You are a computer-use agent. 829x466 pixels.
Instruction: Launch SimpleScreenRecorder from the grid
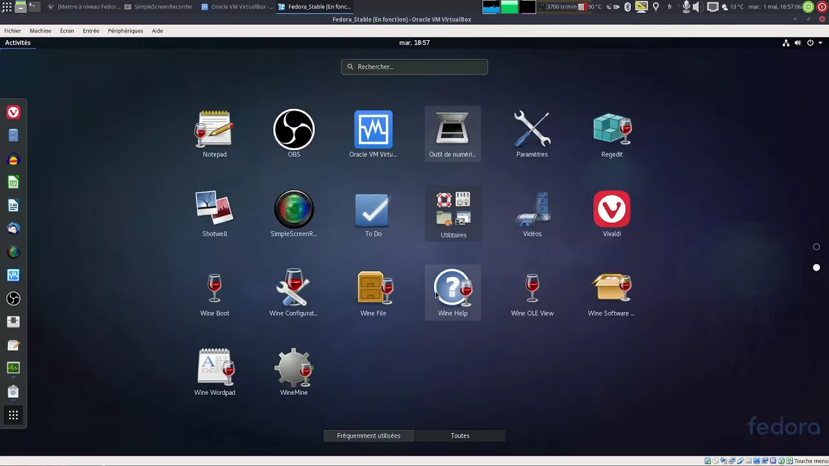pos(294,214)
